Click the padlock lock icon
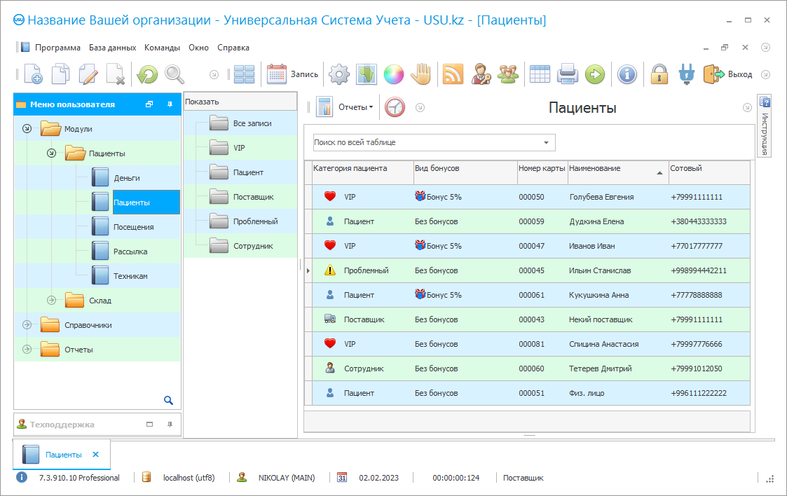Viewport: 787px width, 496px height. pyautogui.click(x=659, y=74)
